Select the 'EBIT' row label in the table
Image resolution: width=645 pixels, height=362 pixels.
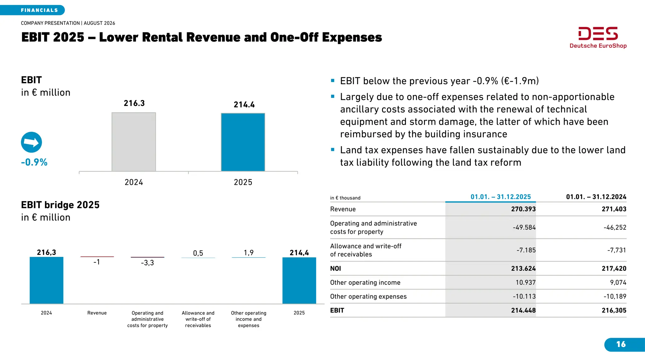(x=337, y=310)
